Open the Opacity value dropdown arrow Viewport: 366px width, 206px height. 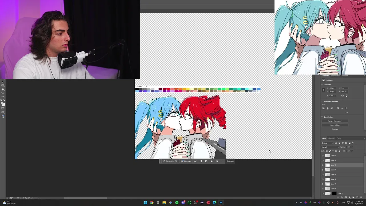coord(352,147)
